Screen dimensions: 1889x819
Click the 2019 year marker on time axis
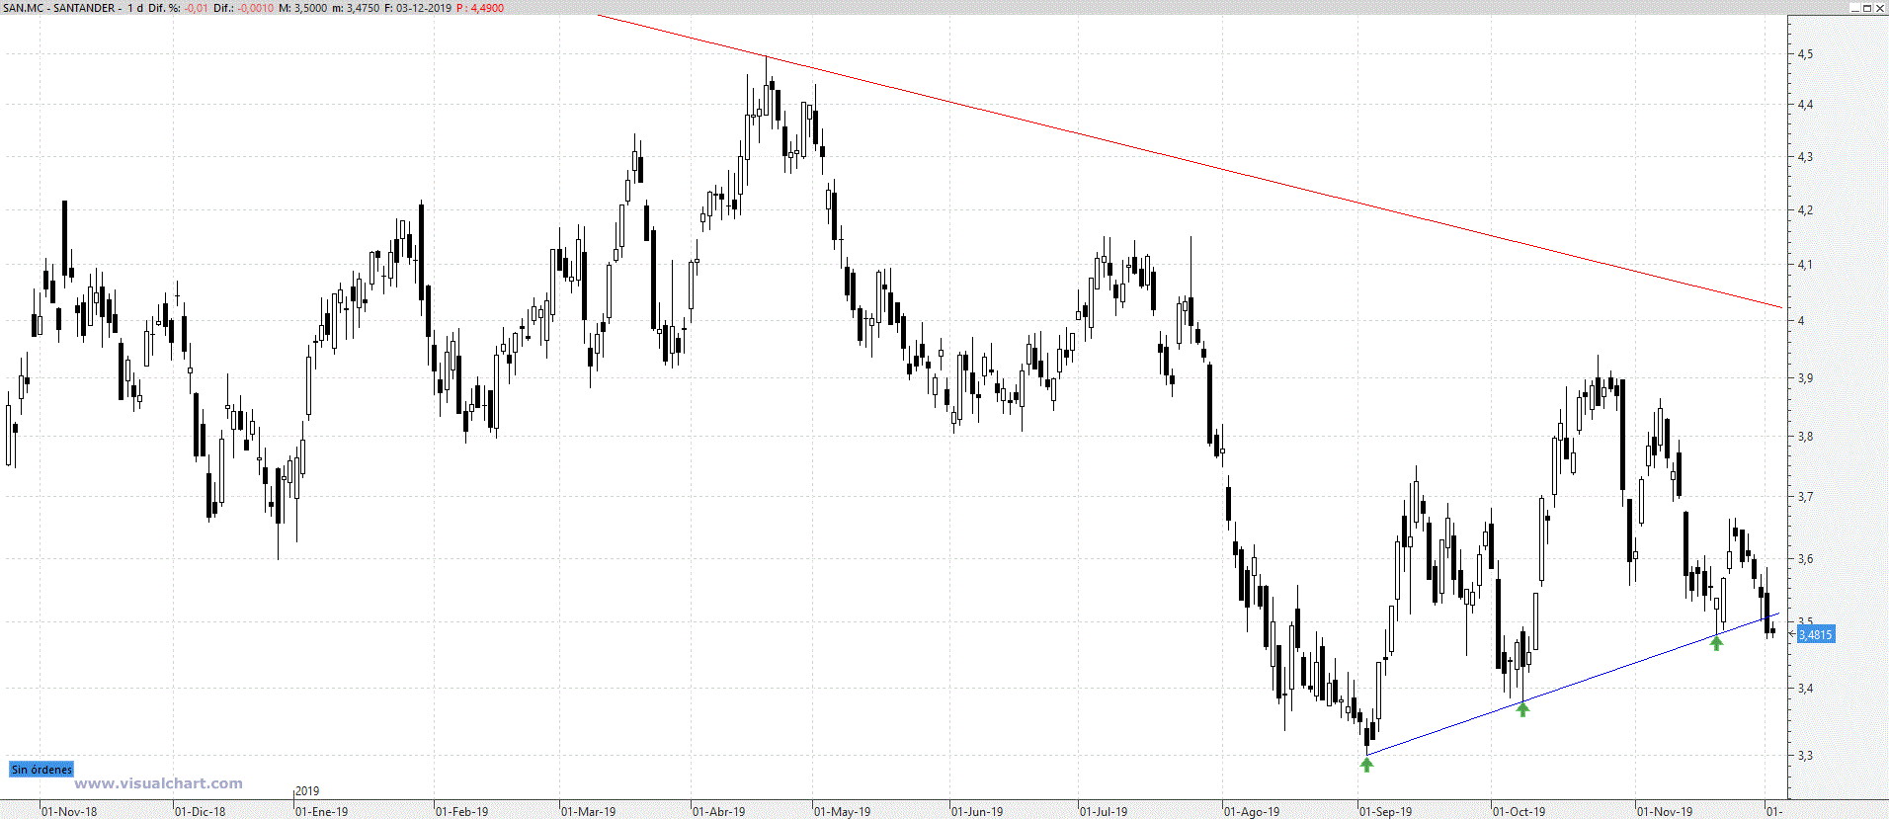point(307,791)
